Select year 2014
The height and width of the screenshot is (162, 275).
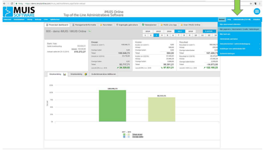point(148,31)
